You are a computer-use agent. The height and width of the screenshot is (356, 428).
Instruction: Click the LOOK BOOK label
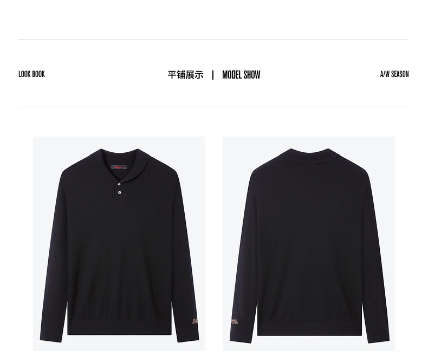click(x=31, y=74)
